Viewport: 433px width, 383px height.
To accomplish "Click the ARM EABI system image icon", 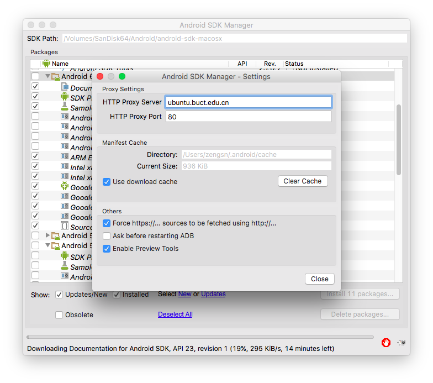I will pyautogui.click(x=65, y=157).
